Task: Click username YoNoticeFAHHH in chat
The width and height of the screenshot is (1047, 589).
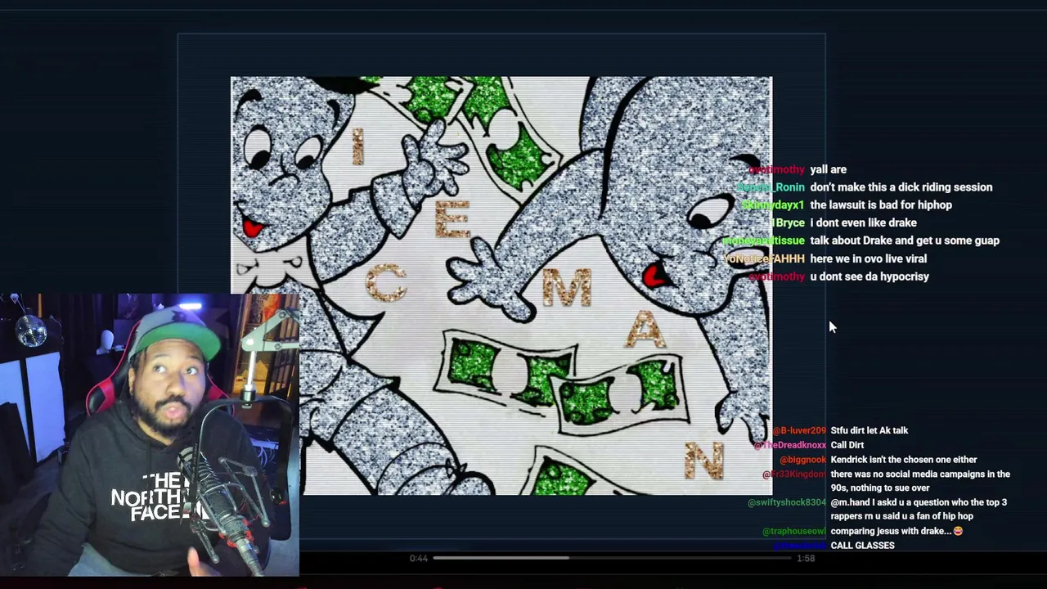Action: click(x=764, y=259)
